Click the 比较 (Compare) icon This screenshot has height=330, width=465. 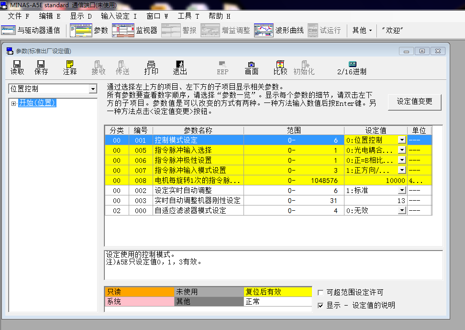280,67
